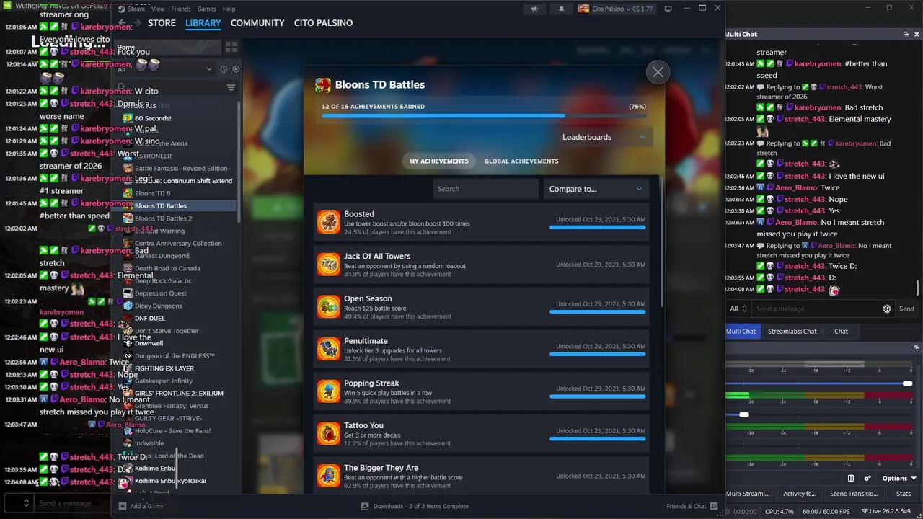Go to the LIBRARY tab
Viewport: 923px width, 519px height.
[x=203, y=23]
